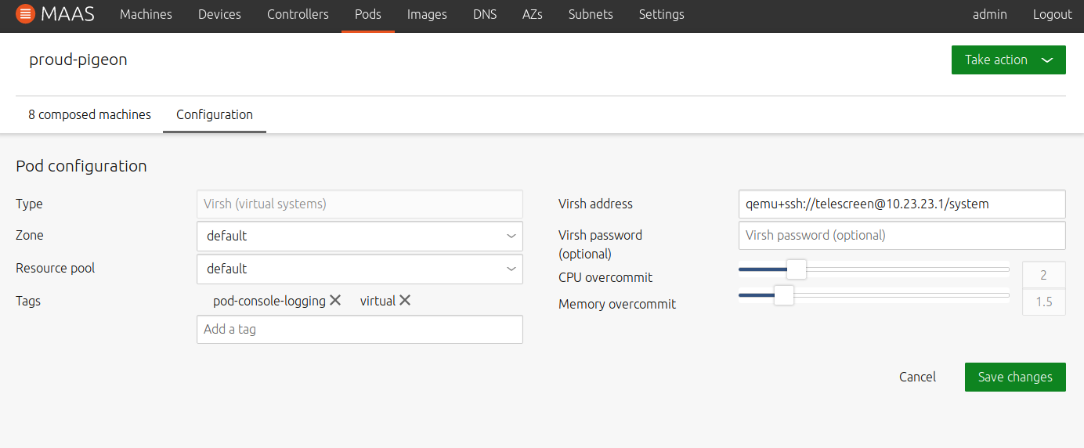Adjust the Memory overcommit slider handle
This screenshot has width=1084, height=448.
coord(783,295)
